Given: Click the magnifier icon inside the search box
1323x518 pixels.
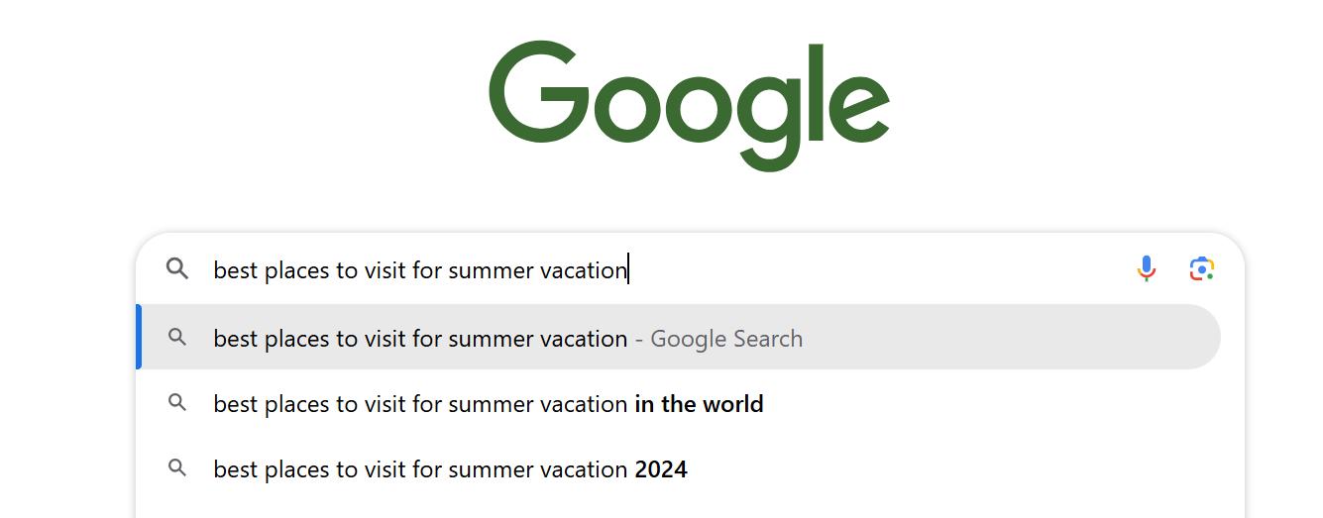Looking at the screenshot, I should [x=177, y=268].
